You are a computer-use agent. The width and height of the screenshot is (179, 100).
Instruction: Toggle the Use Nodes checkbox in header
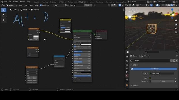coord(41,5)
